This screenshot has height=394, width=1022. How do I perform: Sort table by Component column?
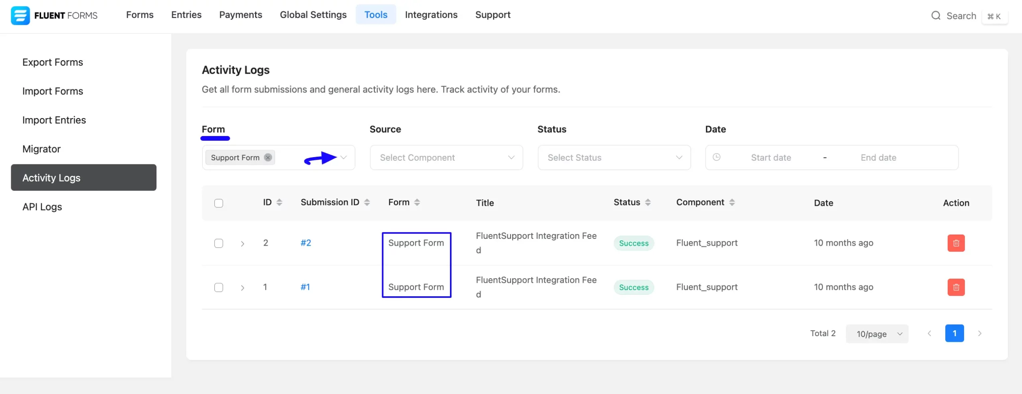click(x=732, y=202)
